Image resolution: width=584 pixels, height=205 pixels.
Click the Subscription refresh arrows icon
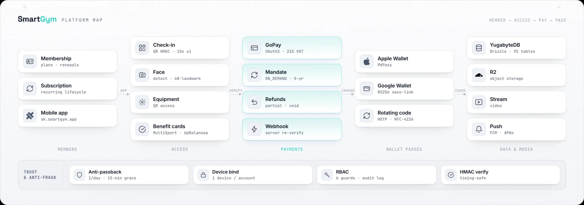click(x=30, y=89)
